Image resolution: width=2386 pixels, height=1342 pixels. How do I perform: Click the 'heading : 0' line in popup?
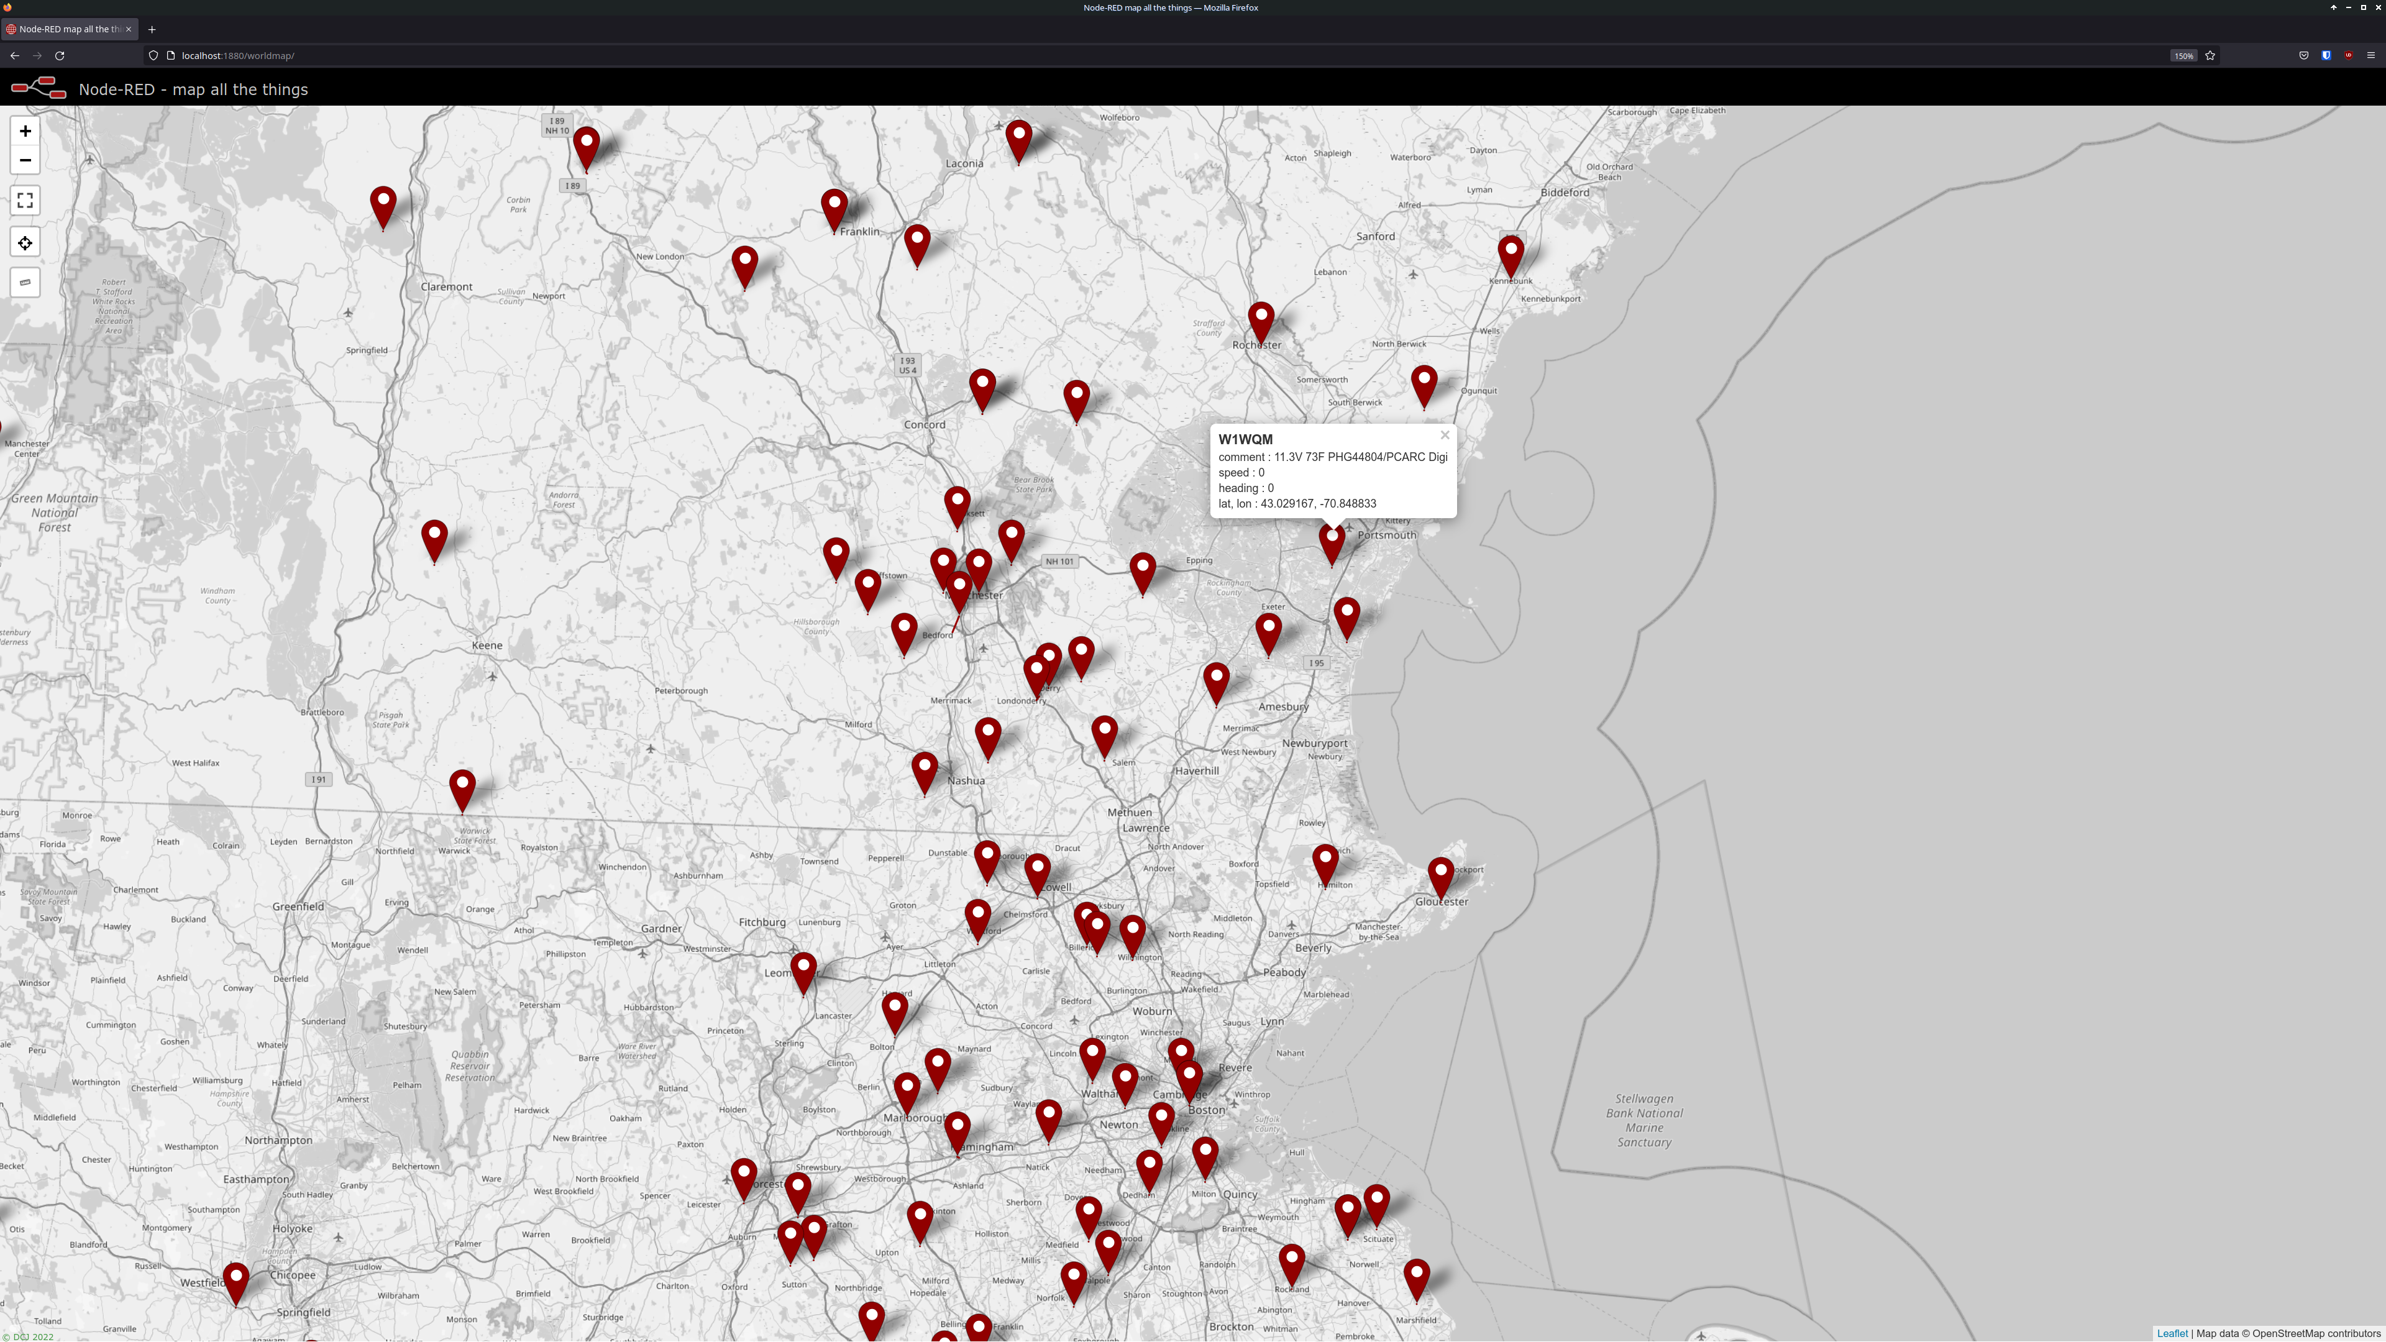pos(1246,488)
